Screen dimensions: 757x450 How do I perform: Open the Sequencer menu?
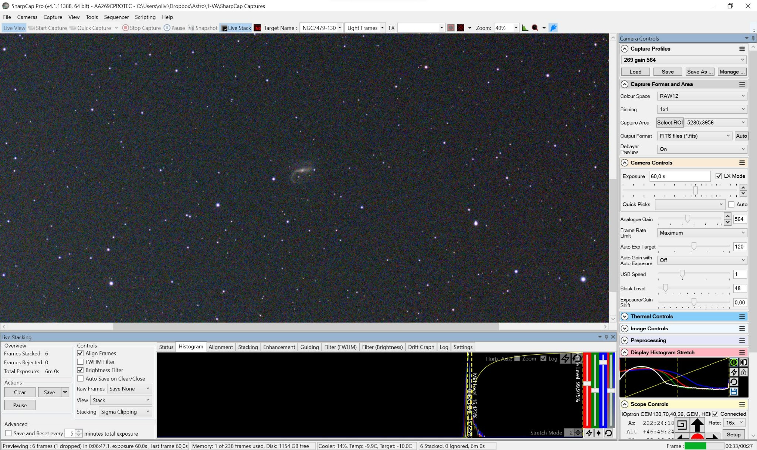[116, 17]
